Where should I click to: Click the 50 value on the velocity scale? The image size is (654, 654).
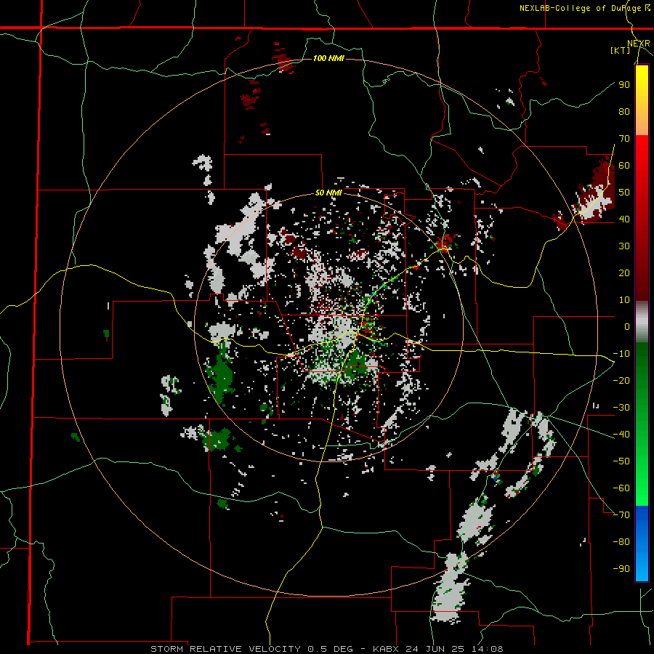tap(624, 193)
